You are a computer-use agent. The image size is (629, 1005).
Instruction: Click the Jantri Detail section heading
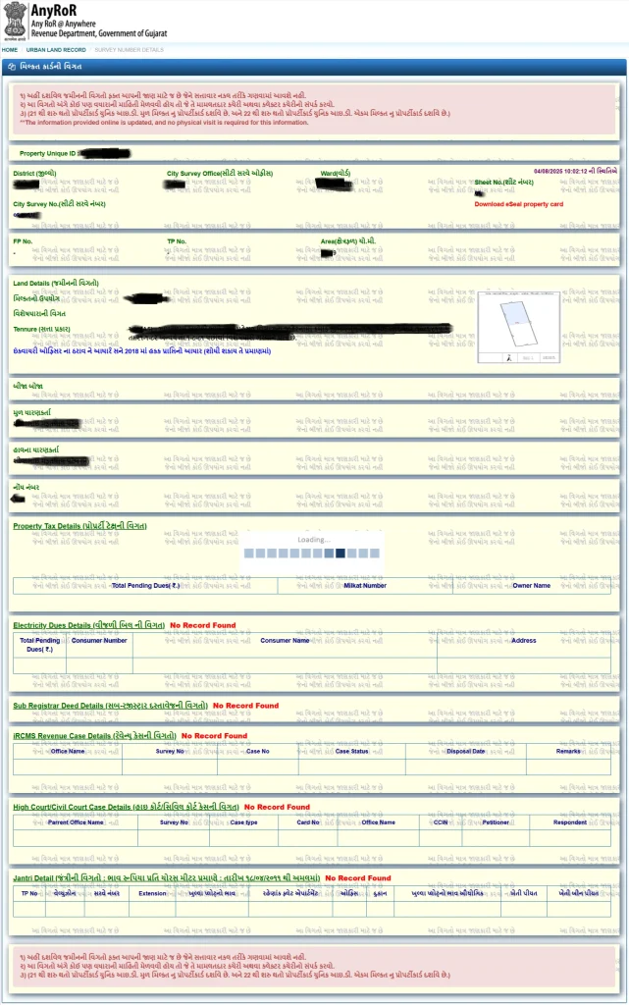pos(166,877)
